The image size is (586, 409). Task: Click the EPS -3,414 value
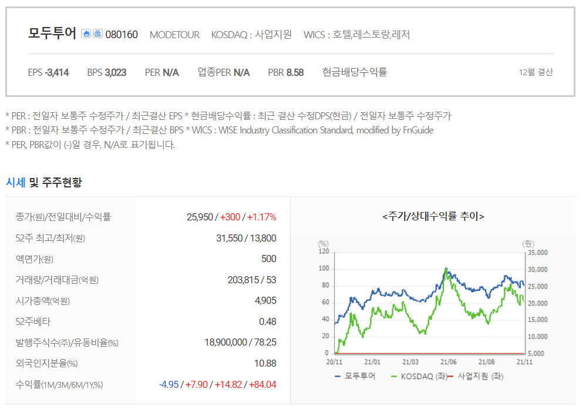tap(48, 72)
